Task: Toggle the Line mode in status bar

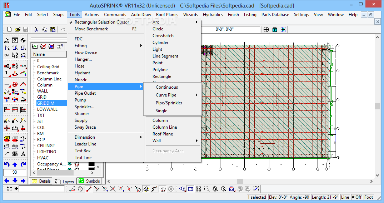Action: pyautogui.click(x=345, y=197)
